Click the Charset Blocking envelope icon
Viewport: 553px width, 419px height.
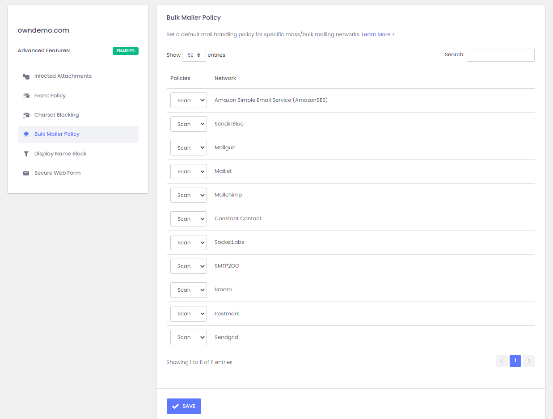click(26, 115)
